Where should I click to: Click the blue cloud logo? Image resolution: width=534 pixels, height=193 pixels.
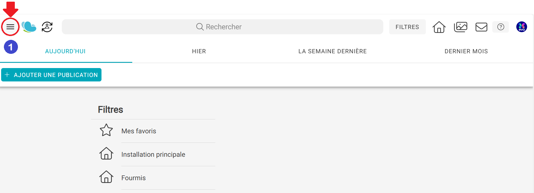click(x=29, y=27)
